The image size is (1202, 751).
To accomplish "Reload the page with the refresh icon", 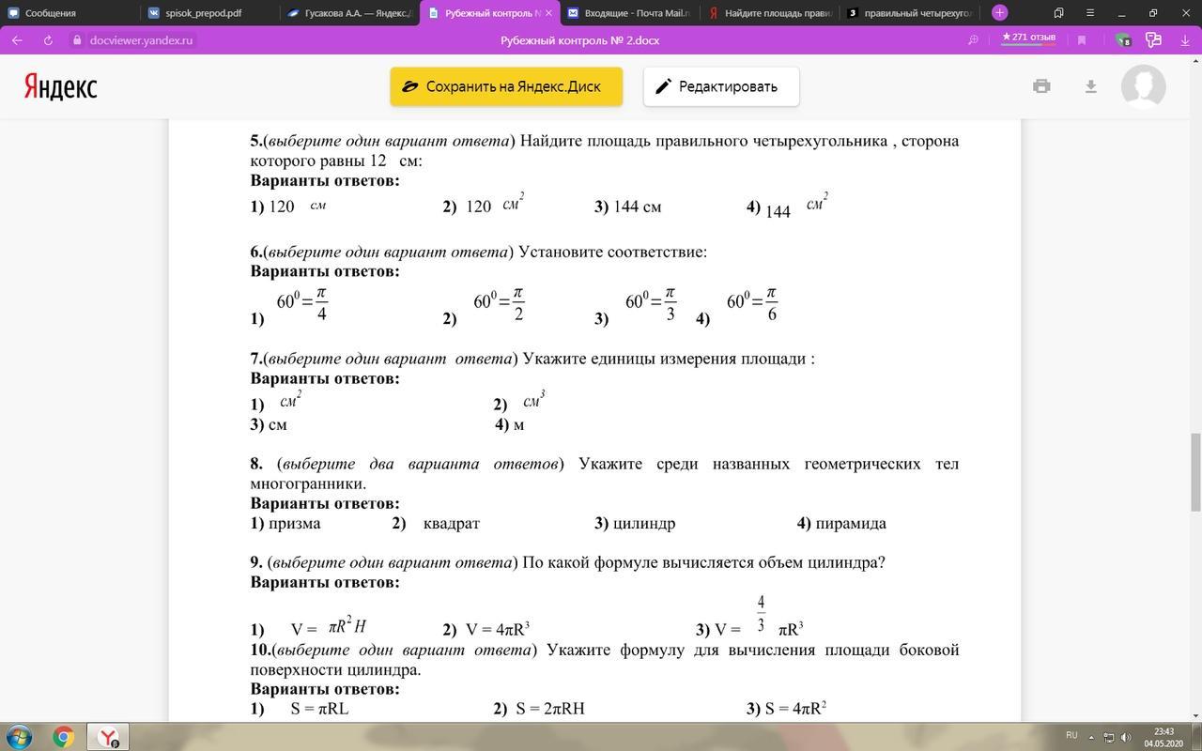I will tap(48, 40).
